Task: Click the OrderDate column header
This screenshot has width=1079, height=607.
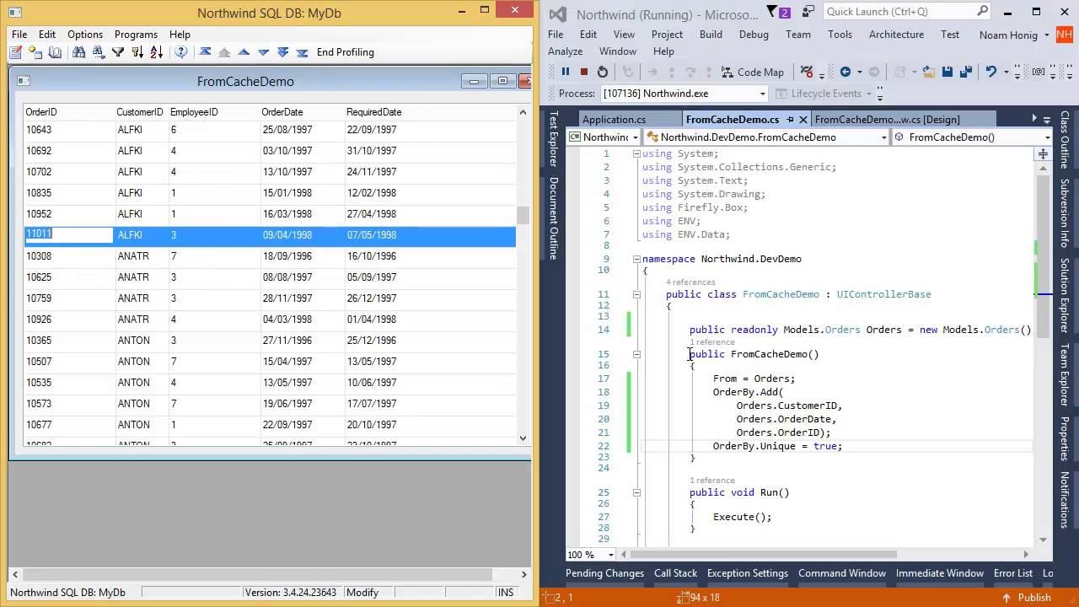Action: [x=282, y=112]
